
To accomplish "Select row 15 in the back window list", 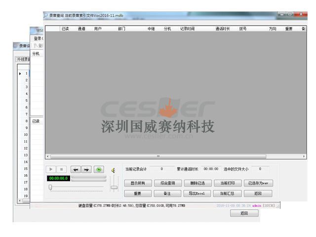I will 24,169.
